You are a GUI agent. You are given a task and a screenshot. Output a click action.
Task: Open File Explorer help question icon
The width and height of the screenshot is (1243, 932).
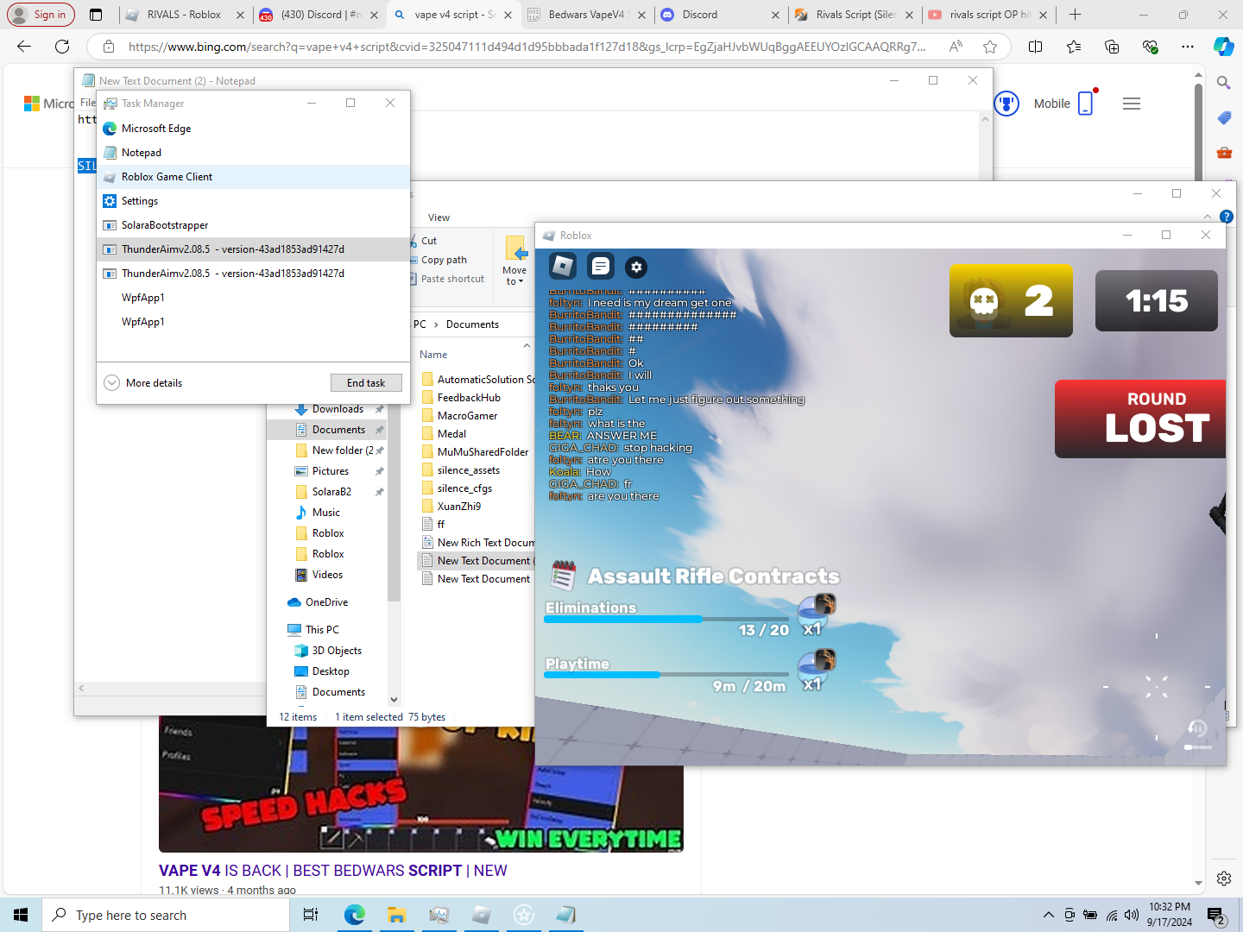click(x=1226, y=217)
